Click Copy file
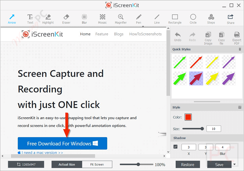Viewport: 244px width, 171px height. 221,38
